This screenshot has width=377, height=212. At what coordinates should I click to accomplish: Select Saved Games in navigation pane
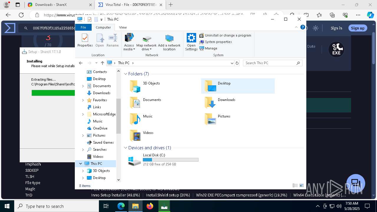[103, 143]
